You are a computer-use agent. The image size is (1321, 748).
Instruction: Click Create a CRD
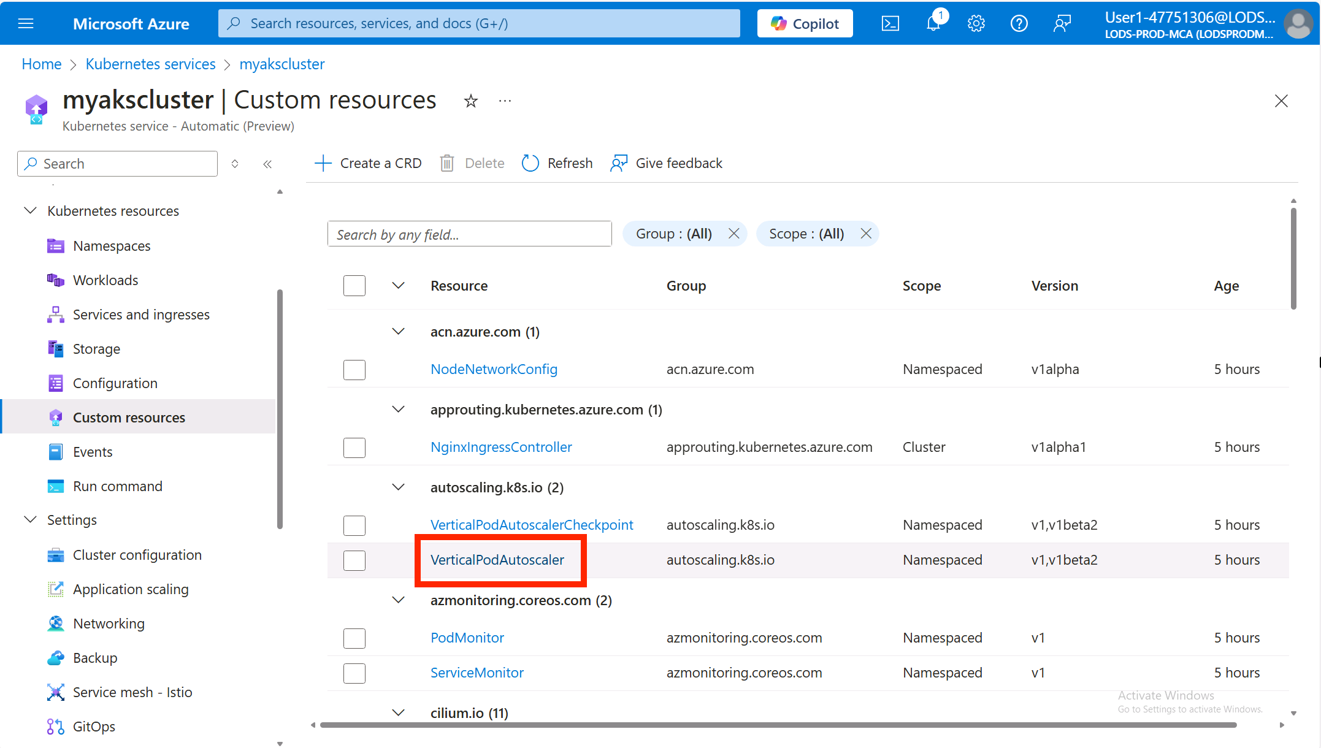368,163
